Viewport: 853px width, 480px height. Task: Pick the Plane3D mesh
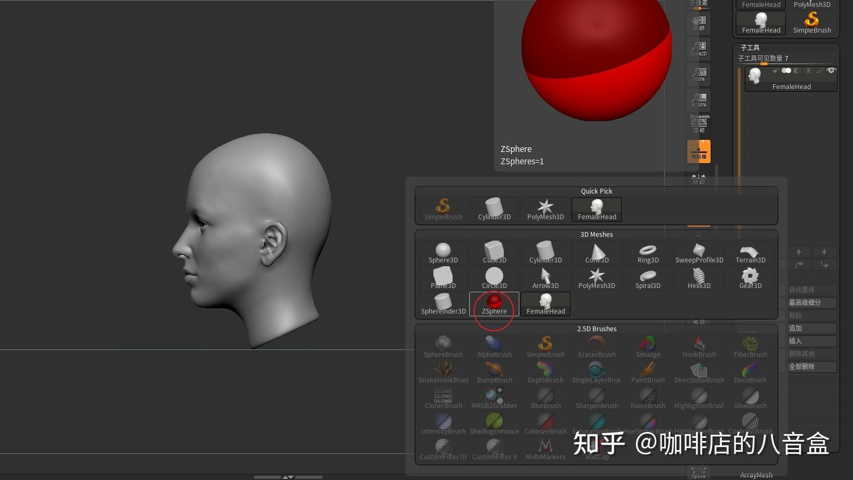[x=443, y=278]
